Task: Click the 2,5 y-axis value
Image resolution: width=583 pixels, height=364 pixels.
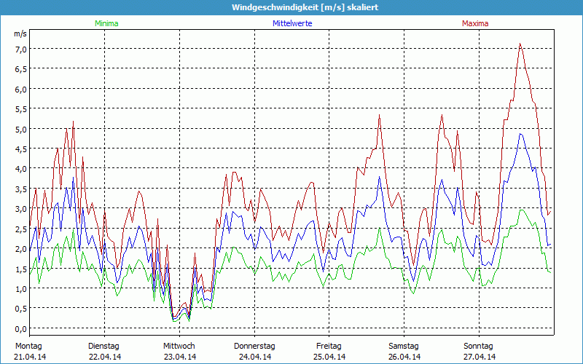Action: pos(20,229)
